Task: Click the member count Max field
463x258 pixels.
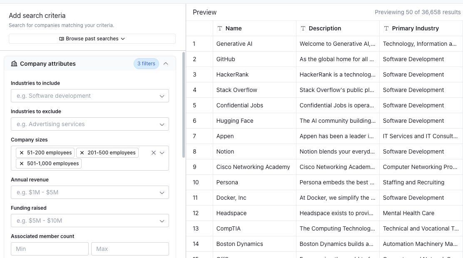Action: pyautogui.click(x=130, y=249)
